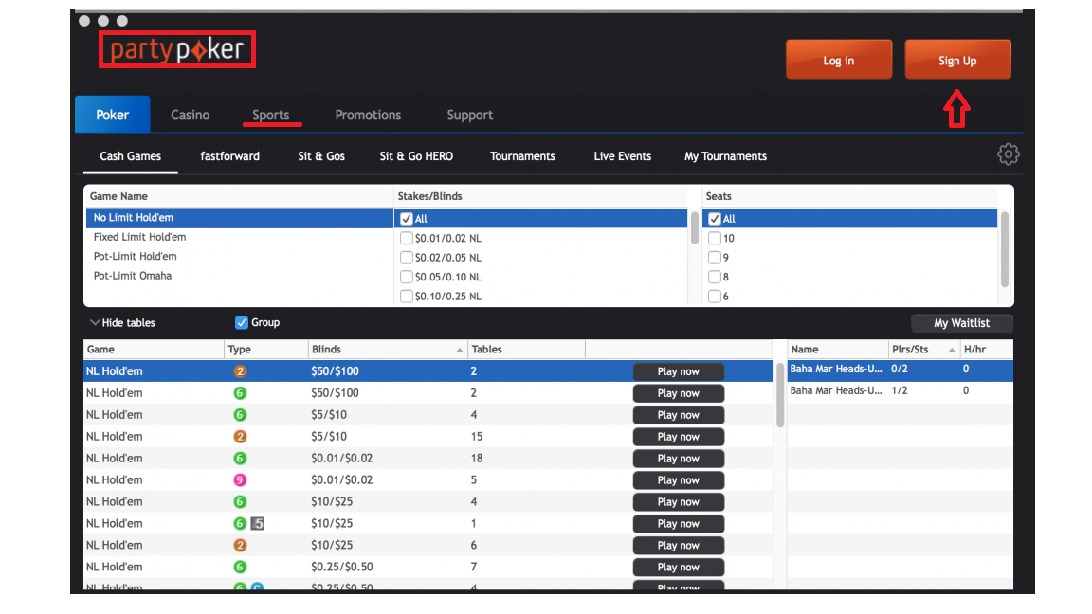
Task: Check the $0.02/0.05 NL stakes filter
Action: tap(407, 258)
